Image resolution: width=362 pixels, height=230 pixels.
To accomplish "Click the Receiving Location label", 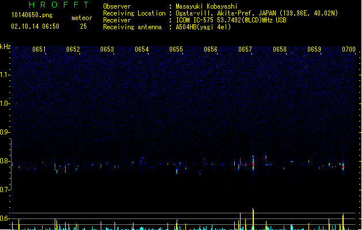I will pos(134,13).
